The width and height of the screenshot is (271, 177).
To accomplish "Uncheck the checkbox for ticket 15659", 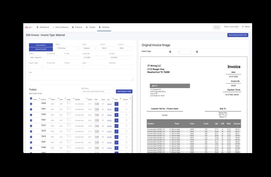I will coord(31,104).
